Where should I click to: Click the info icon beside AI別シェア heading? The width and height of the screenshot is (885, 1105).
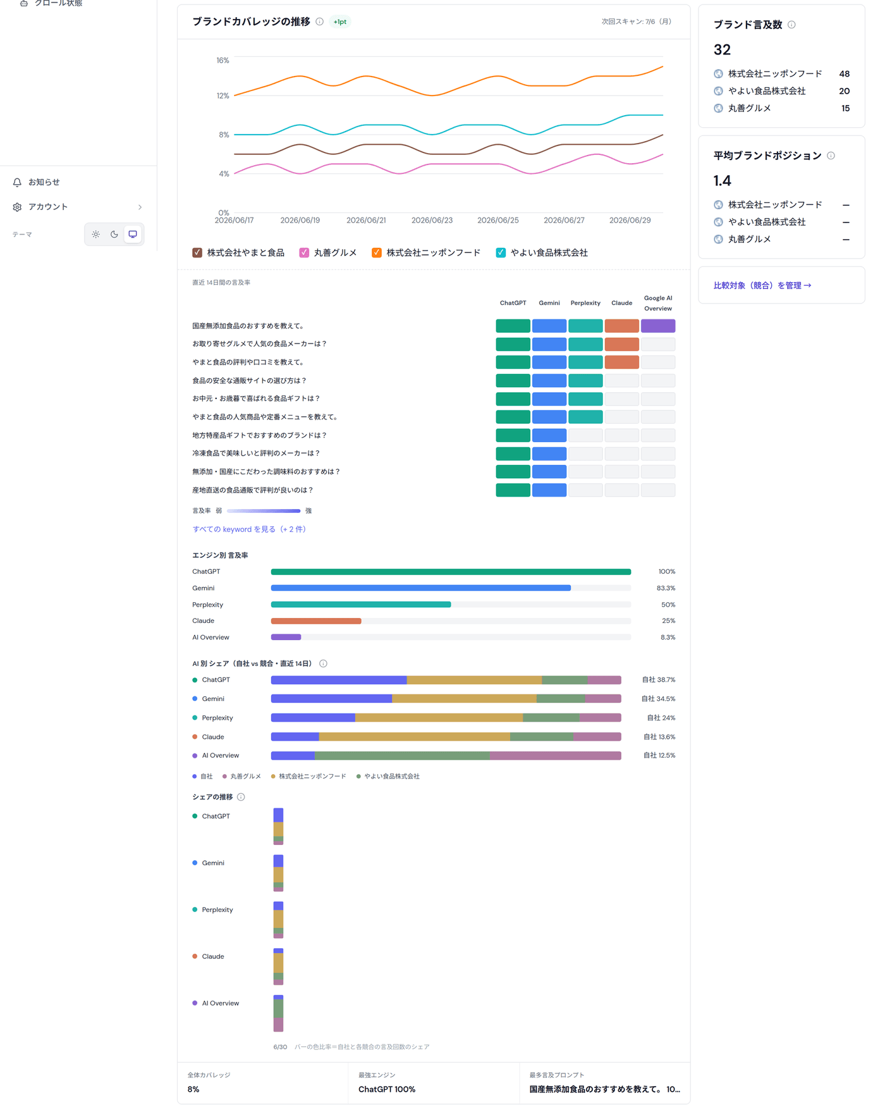[323, 664]
